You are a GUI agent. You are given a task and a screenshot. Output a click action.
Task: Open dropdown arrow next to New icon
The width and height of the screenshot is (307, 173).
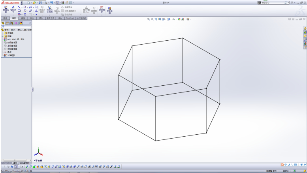click(x=31, y=3)
